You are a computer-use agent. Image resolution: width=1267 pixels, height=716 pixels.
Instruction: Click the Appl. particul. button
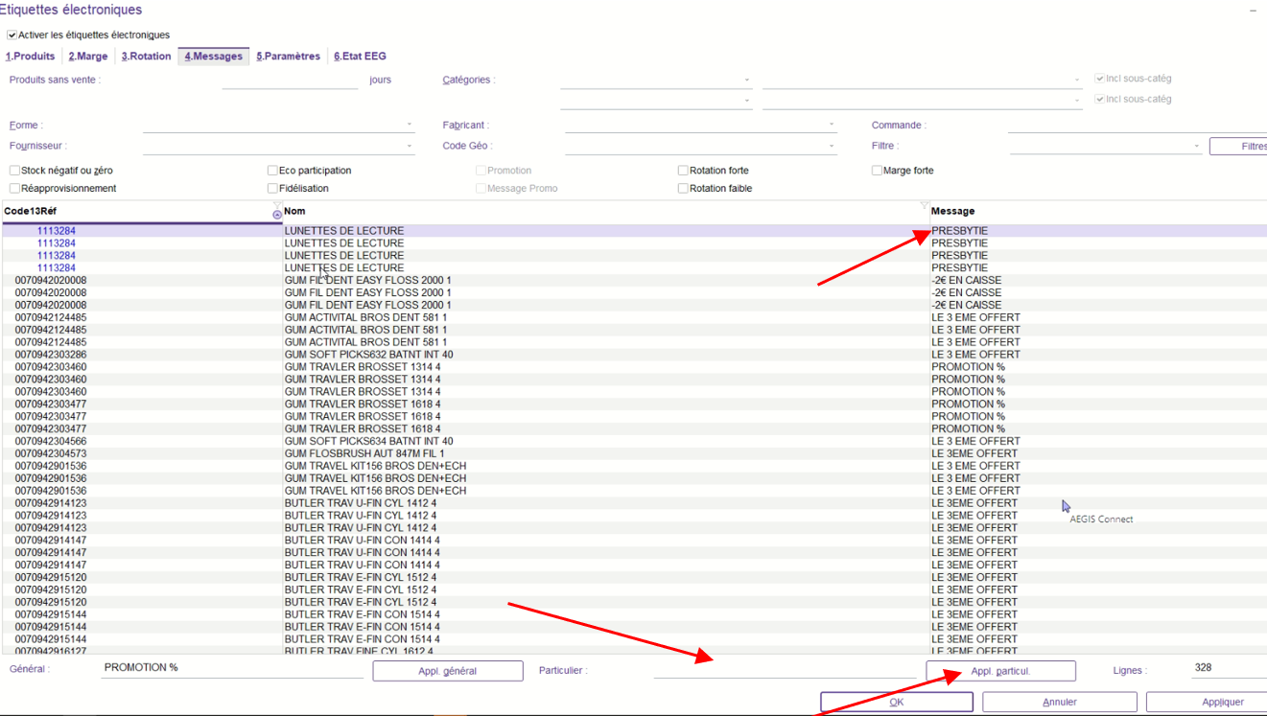coord(1000,671)
